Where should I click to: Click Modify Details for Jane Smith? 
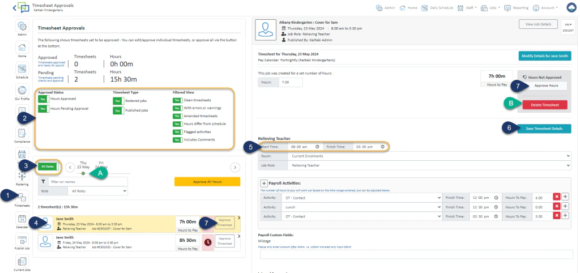(545, 56)
